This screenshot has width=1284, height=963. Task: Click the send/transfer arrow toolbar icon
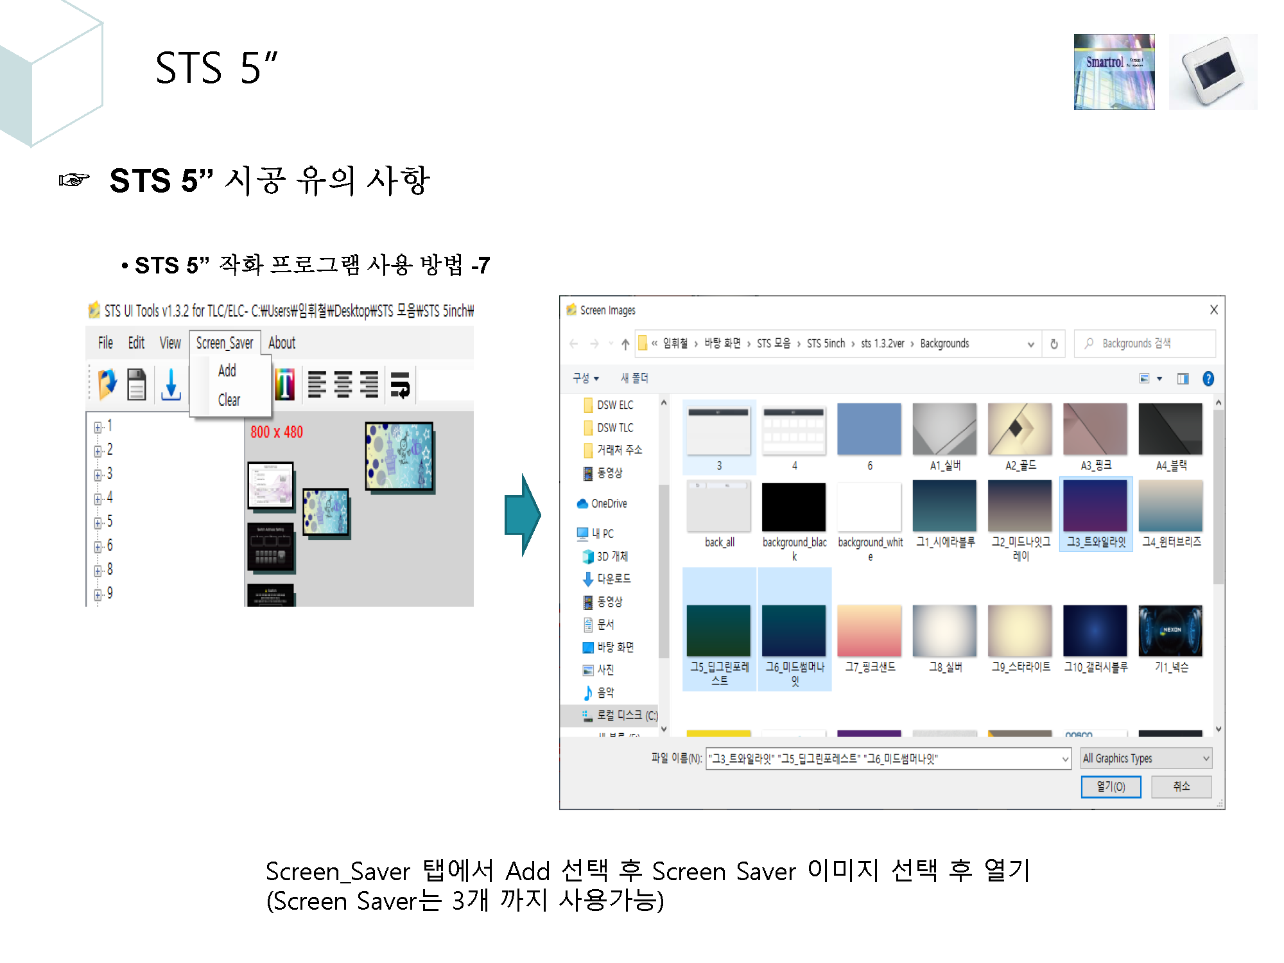pyautogui.click(x=401, y=384)
